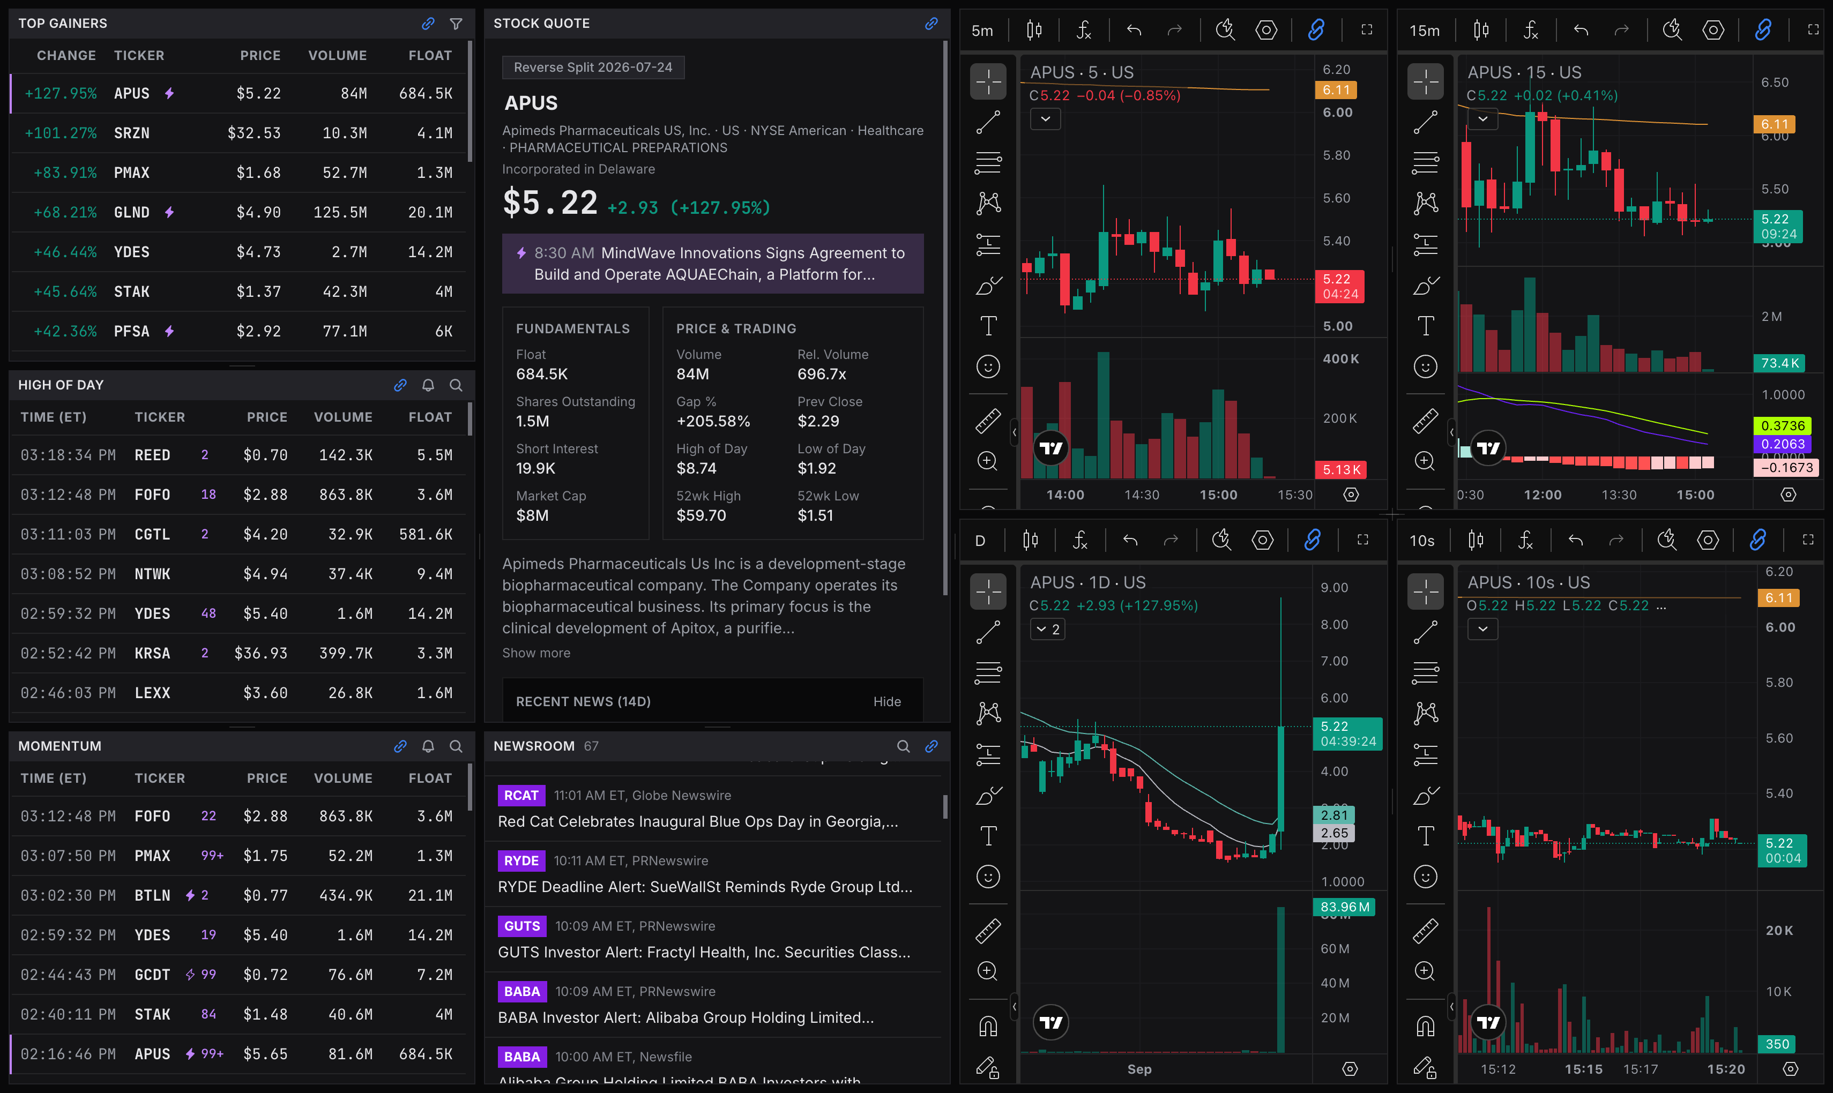The image size is (1833, 1093).
Task: Open time axis settings gear on 5m chart
Action: tap(1351, 495)
